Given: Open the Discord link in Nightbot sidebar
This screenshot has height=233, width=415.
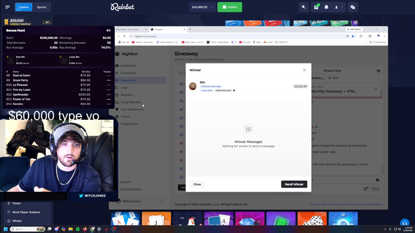Looking at the screenshot, I should 125,182.
